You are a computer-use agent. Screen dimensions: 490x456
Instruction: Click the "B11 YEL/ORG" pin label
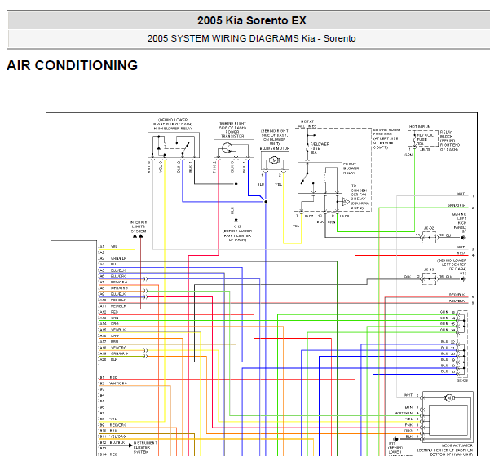click(x=113, y=436)
